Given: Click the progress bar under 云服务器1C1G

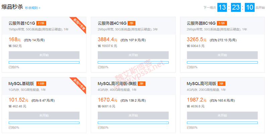Looking at the screenshot, I should 44,62.
